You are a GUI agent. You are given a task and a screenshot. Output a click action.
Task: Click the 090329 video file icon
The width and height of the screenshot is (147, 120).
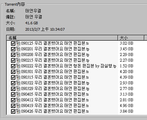pyautogui.click(x=18, y=89)
